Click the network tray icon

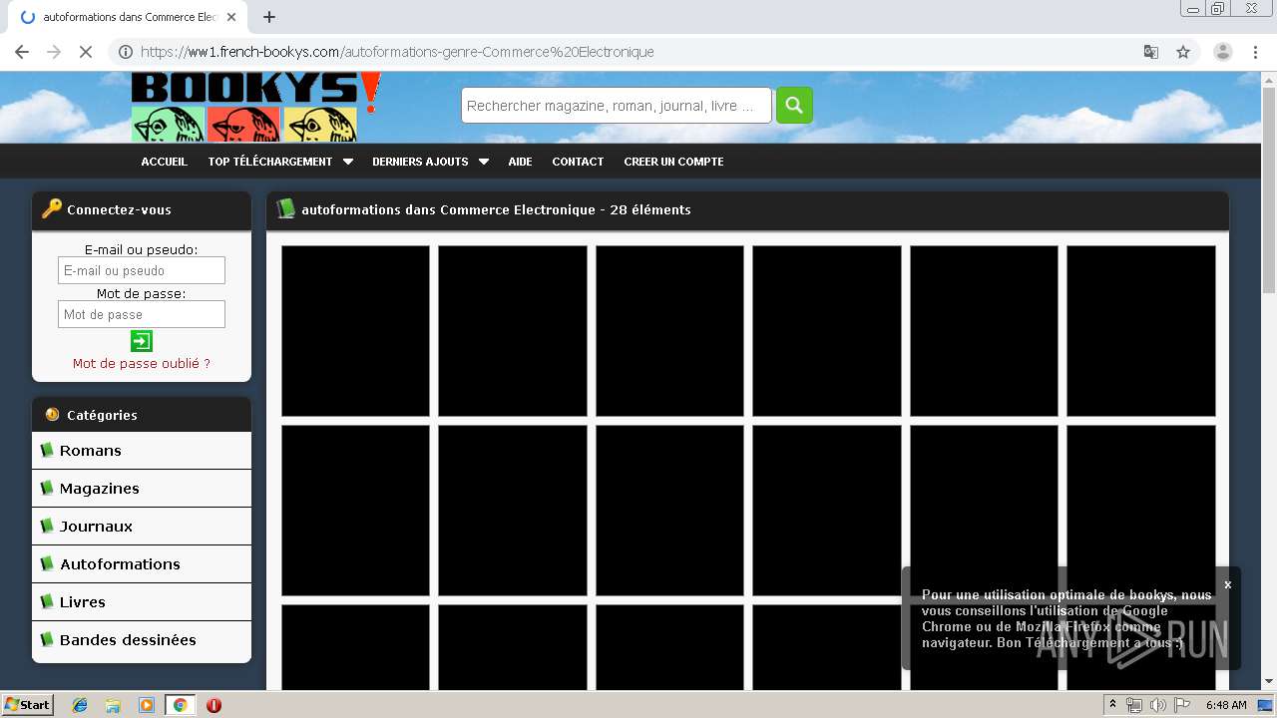point(1134,705)
